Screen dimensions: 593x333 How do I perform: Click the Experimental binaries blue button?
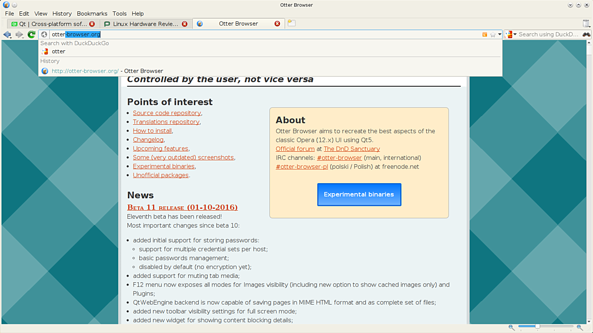click(359, 194)
